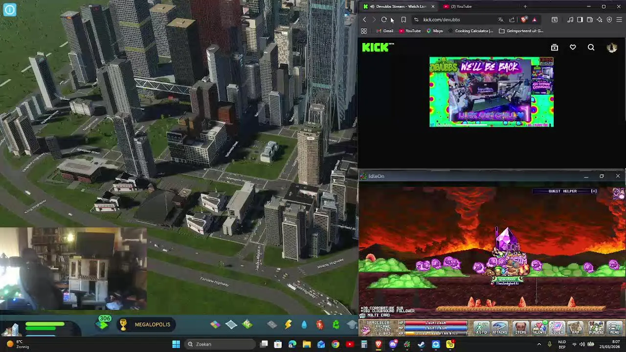
Task: Open a new browser tab
Action: [525, 6]
